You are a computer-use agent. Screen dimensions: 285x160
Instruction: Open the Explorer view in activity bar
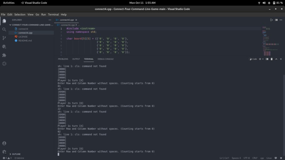tap(4, 21)
